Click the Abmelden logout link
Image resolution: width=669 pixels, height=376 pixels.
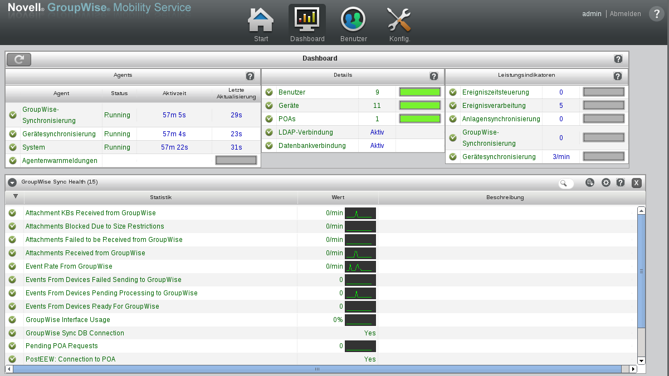tap(625, 14)
